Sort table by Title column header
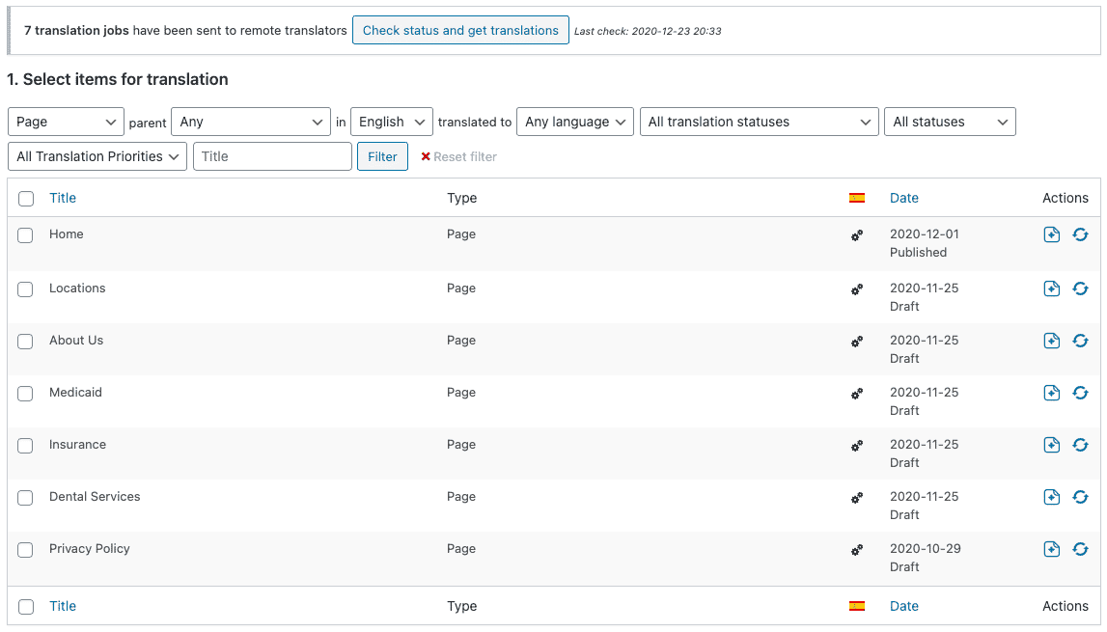Screen dimensions: 1107x632 [63, 198]
